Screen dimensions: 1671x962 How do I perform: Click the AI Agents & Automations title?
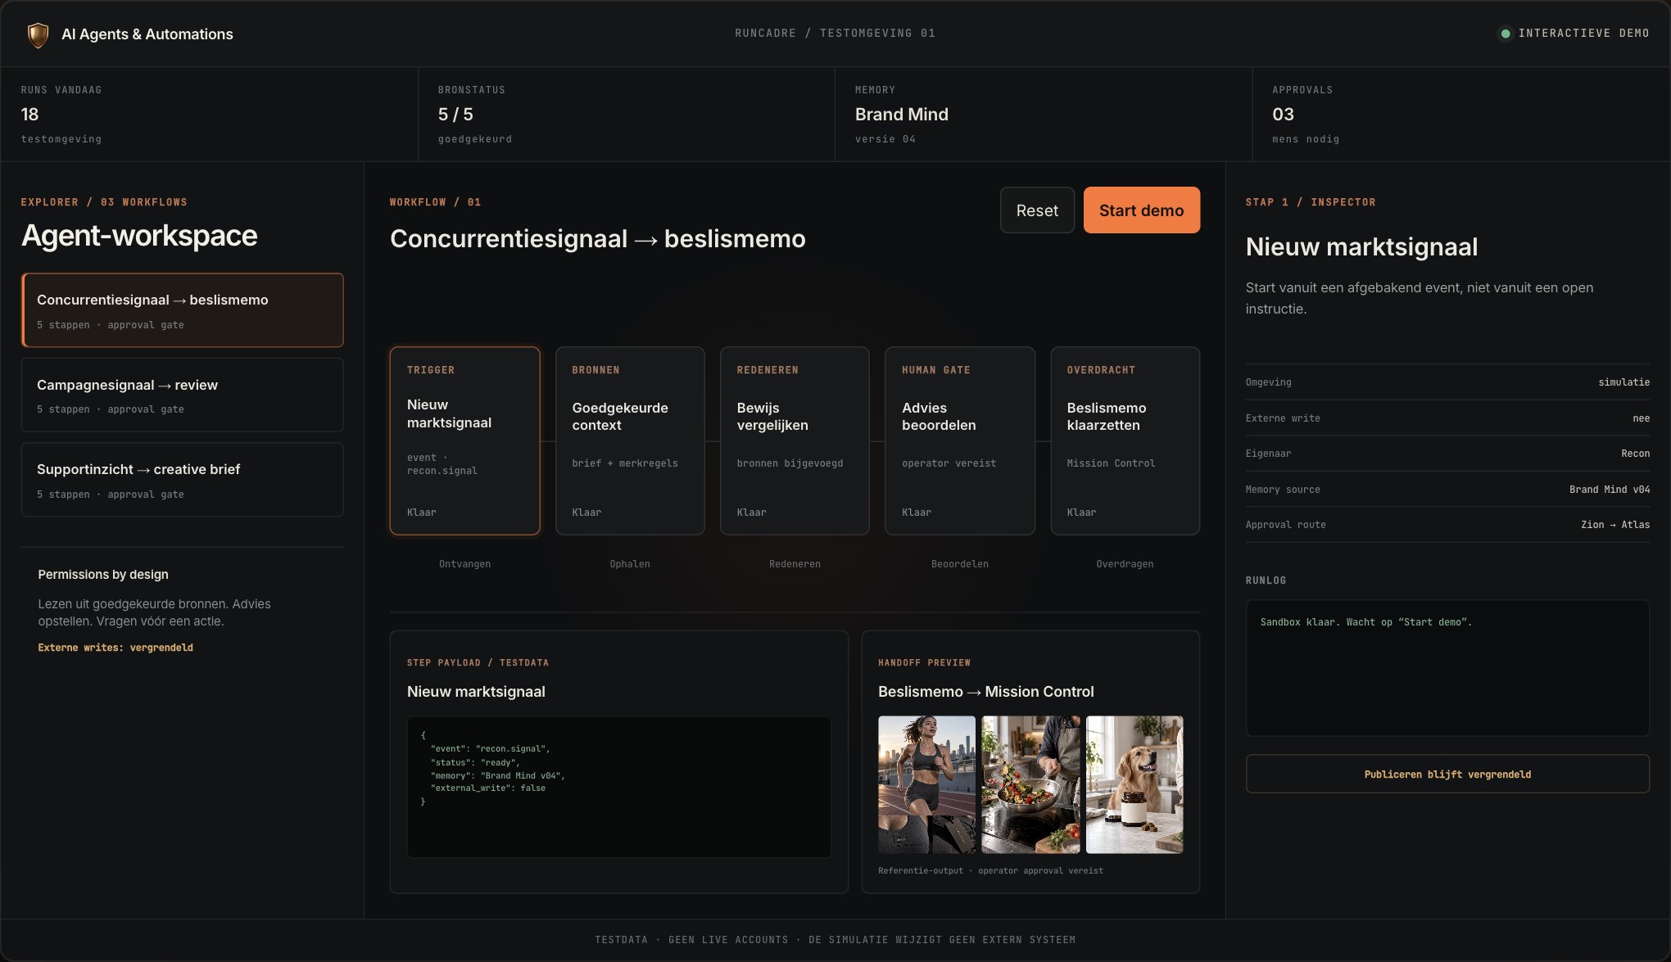(147, 34)
